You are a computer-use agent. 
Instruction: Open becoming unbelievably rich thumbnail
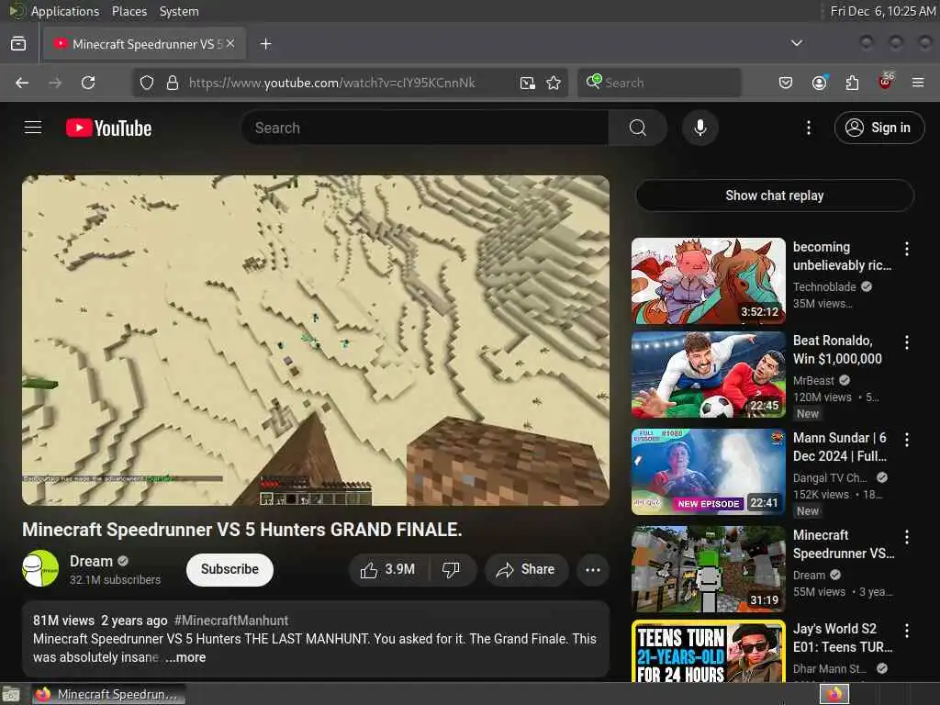(709, 281)
